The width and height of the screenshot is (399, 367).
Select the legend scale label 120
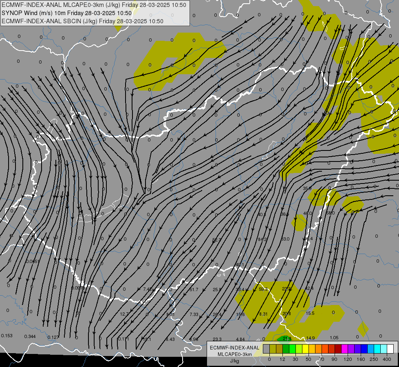(x=348, y=359)
